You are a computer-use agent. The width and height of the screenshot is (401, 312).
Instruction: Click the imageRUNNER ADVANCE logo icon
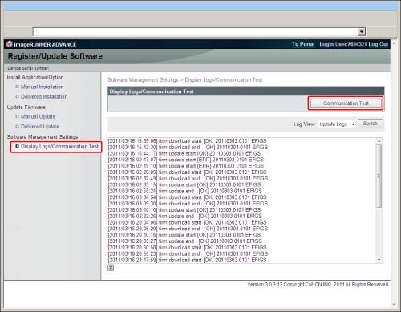click(x=10, y=44)
